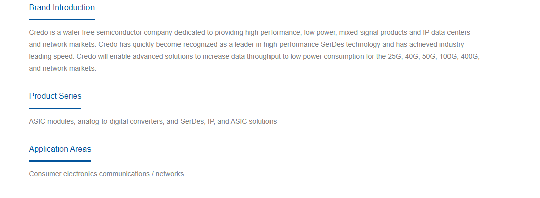Click the '40G' speed value in the paragraph
Image resolution: width=540 pixels, height=198 pixels.
click(x=412, y=56)
